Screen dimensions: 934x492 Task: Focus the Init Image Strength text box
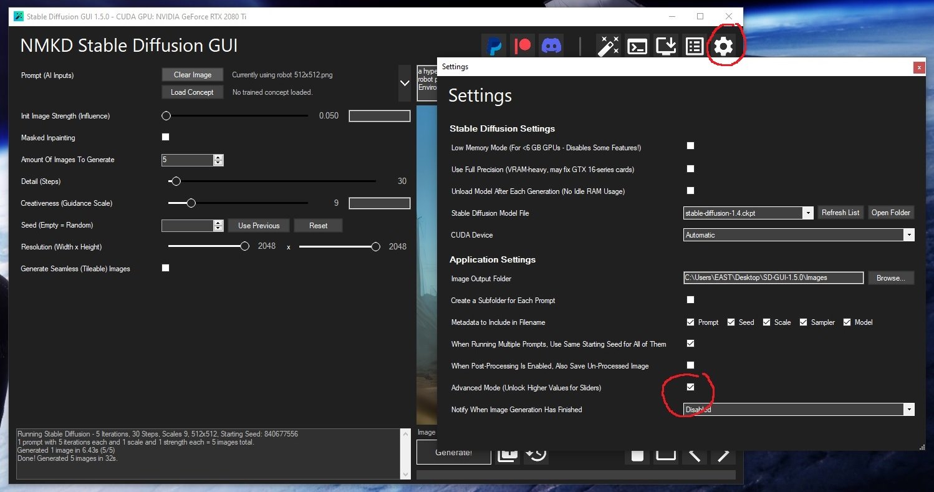[379, 116]
